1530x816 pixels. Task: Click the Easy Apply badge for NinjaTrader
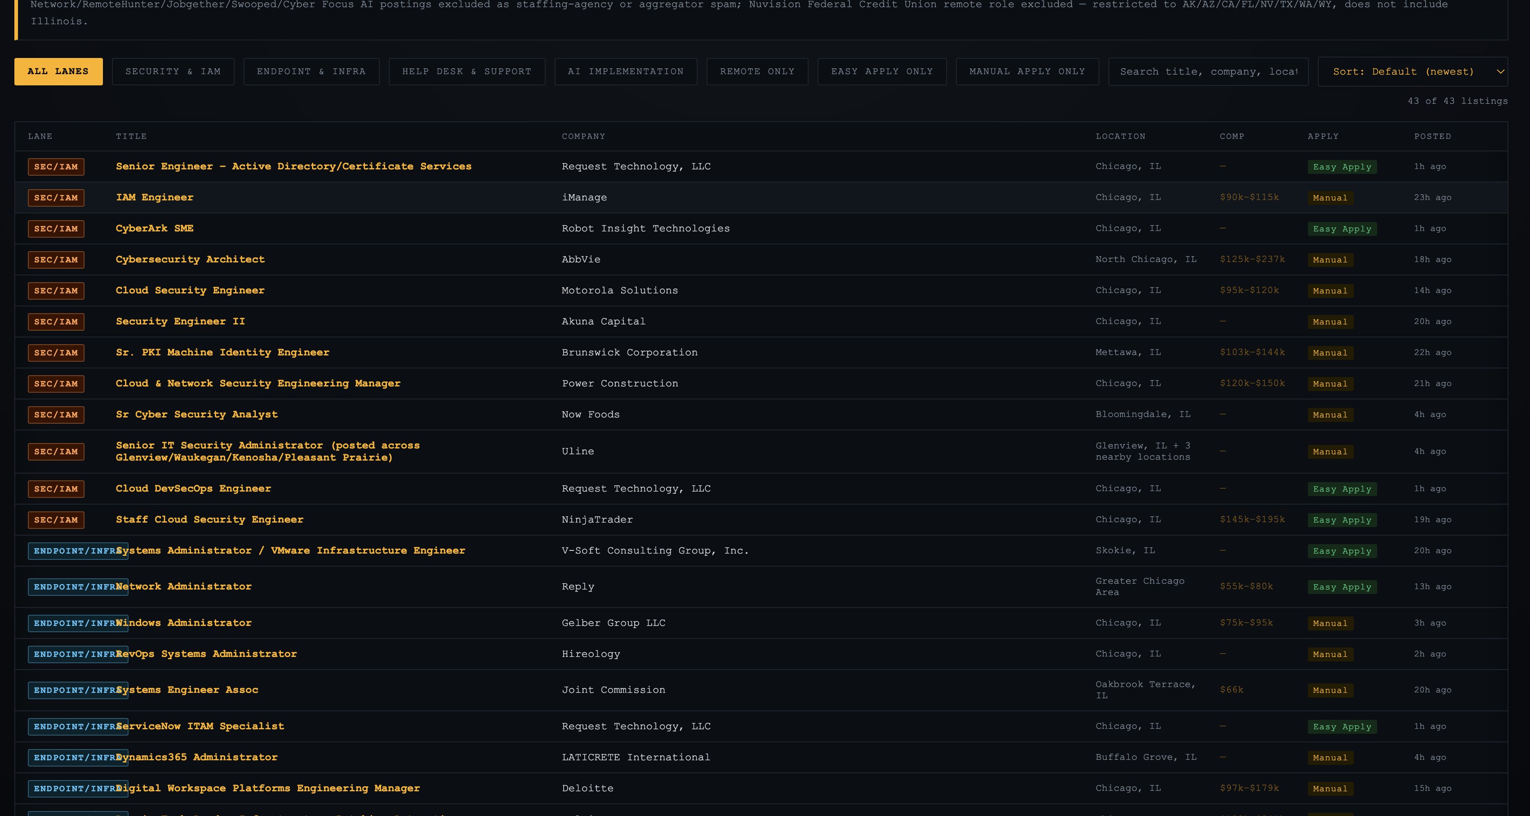(x=1342, y=519)
